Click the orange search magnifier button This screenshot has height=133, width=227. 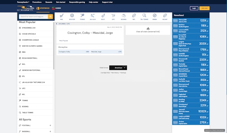click(x=50, y=16)
